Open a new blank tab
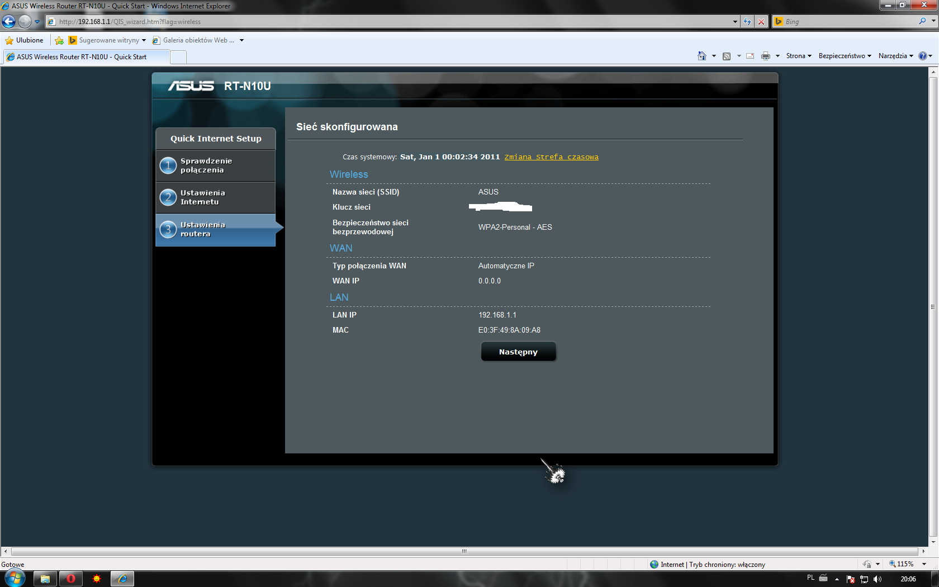This screenshot has width=939, height=587. [x=178, y=57]
